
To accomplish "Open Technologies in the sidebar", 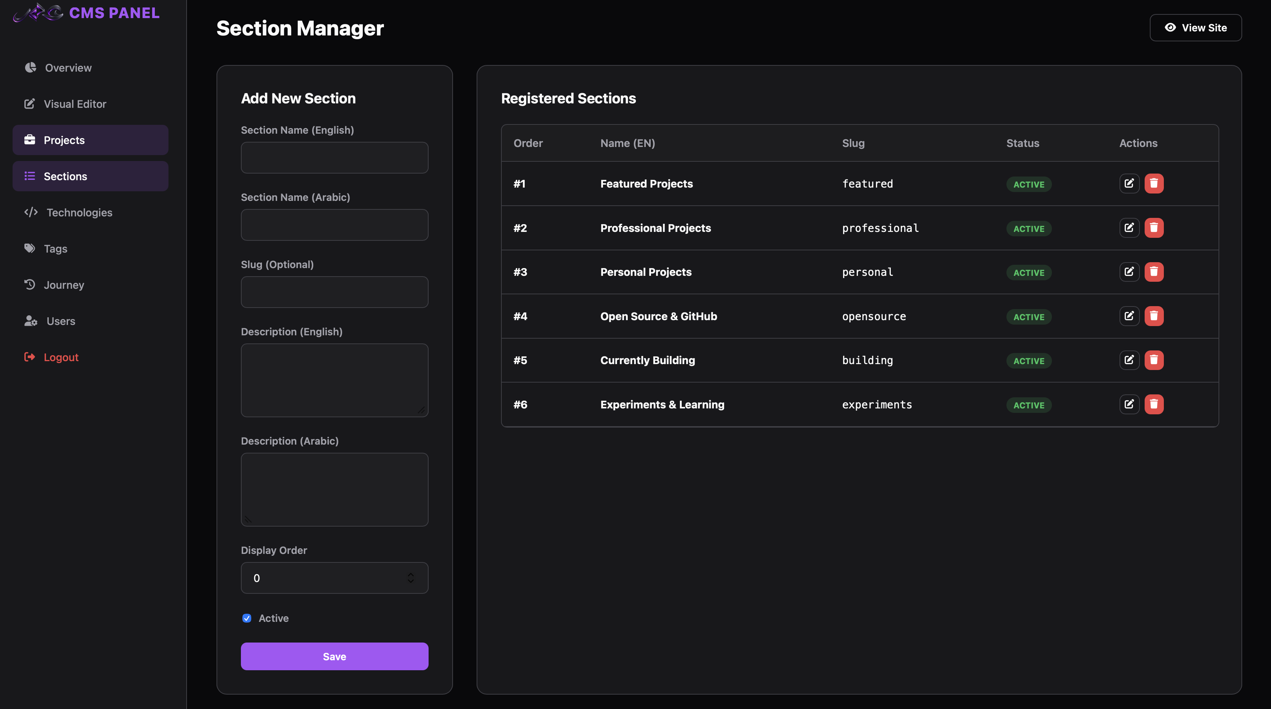I will [90, 212].
